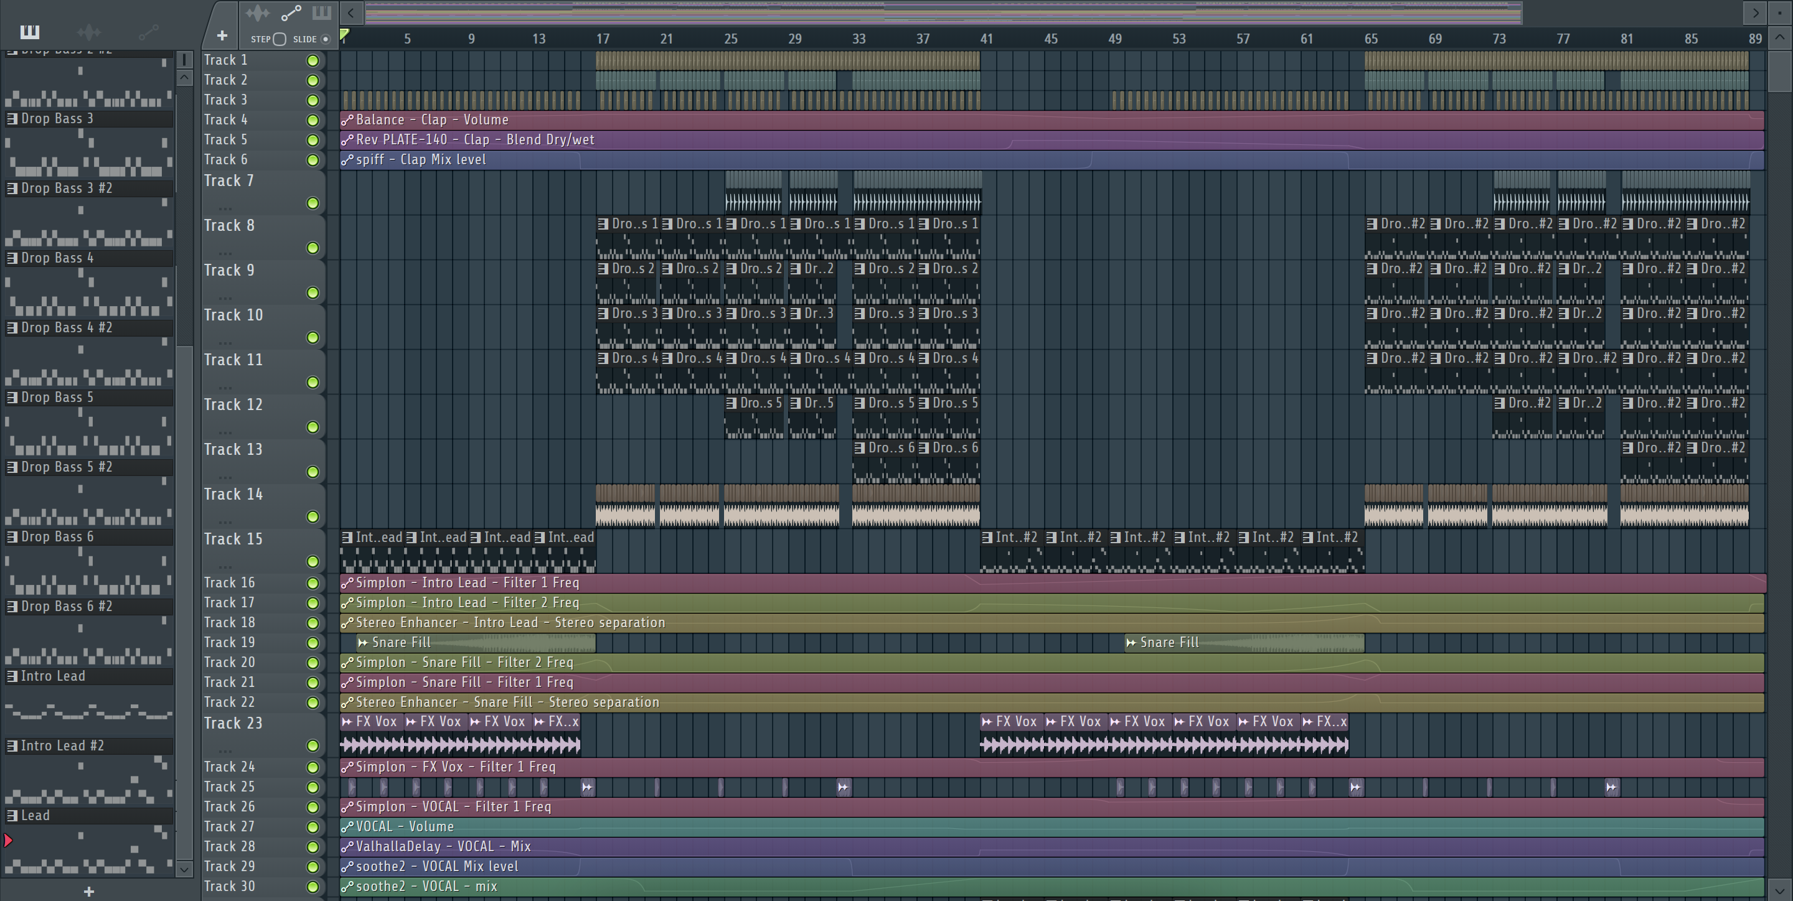This screenshot has height=901, width=1793.
Task: Toggle audio clip filter icon beside playlist add button
Action: click(257, 13)
